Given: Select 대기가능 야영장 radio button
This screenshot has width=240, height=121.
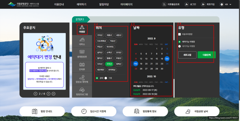Looking at the screenshot, I should click(x=179, y=46).
